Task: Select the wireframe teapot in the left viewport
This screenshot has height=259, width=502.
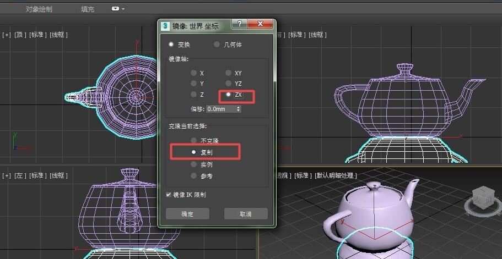Action: click(x=129, y=209)
